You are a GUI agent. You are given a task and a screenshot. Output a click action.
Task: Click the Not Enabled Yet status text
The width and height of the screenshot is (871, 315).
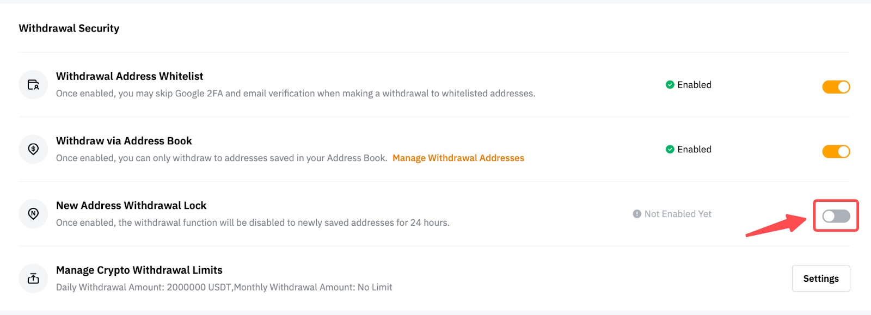tap(678, 214)
